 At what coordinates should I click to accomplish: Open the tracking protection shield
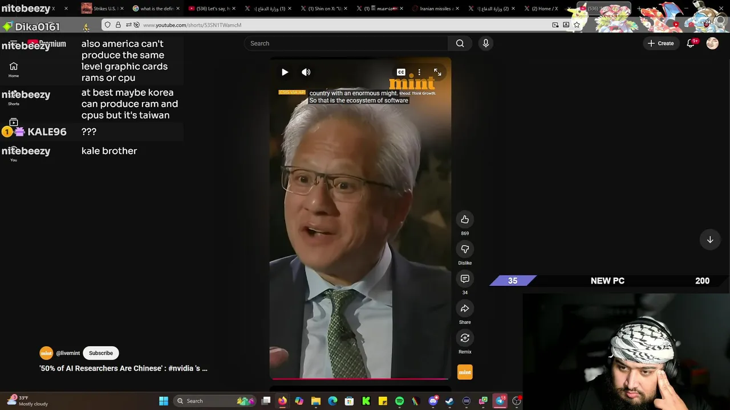coord(107,25)
